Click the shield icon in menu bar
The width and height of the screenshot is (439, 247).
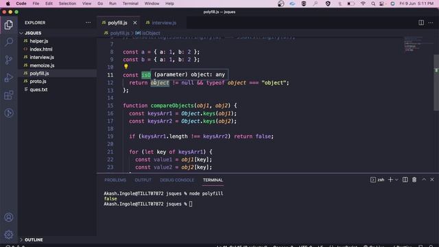point(328,3)
